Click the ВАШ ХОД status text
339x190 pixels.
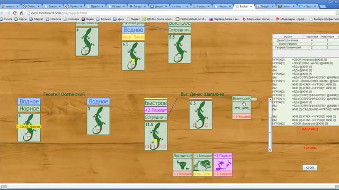[x=310, y=129]
